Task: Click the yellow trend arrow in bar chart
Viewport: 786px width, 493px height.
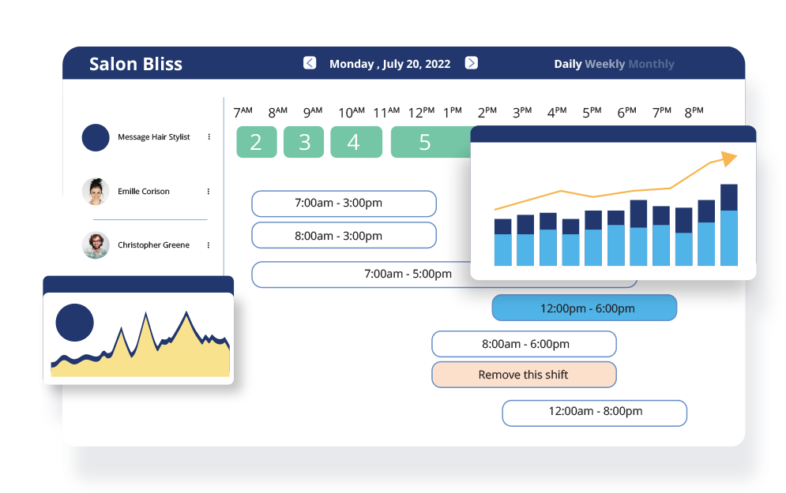Action: 728,159
